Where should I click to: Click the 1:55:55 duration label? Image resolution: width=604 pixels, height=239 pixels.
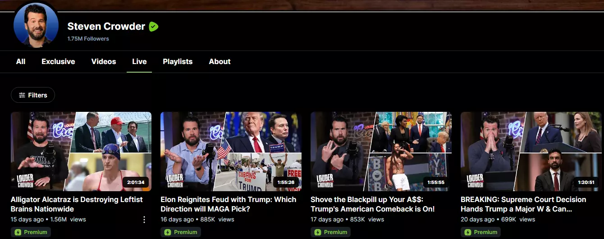(x=436, y=183)
